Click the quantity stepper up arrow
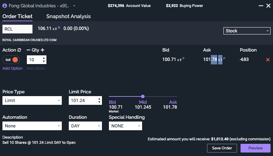 click(x=44, y=58)
